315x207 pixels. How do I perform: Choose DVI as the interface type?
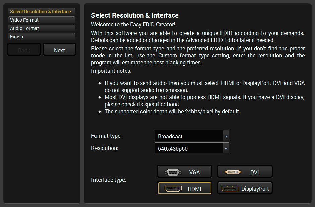[x=245, y=172]
